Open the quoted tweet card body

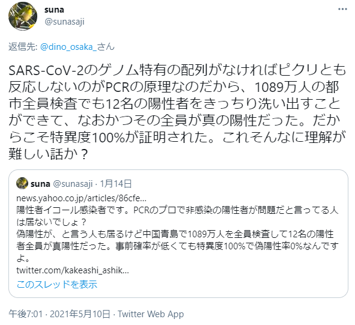[x=178, y=234]
